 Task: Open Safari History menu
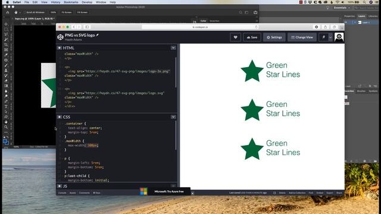pyautogui.click(x=55, y=2)
